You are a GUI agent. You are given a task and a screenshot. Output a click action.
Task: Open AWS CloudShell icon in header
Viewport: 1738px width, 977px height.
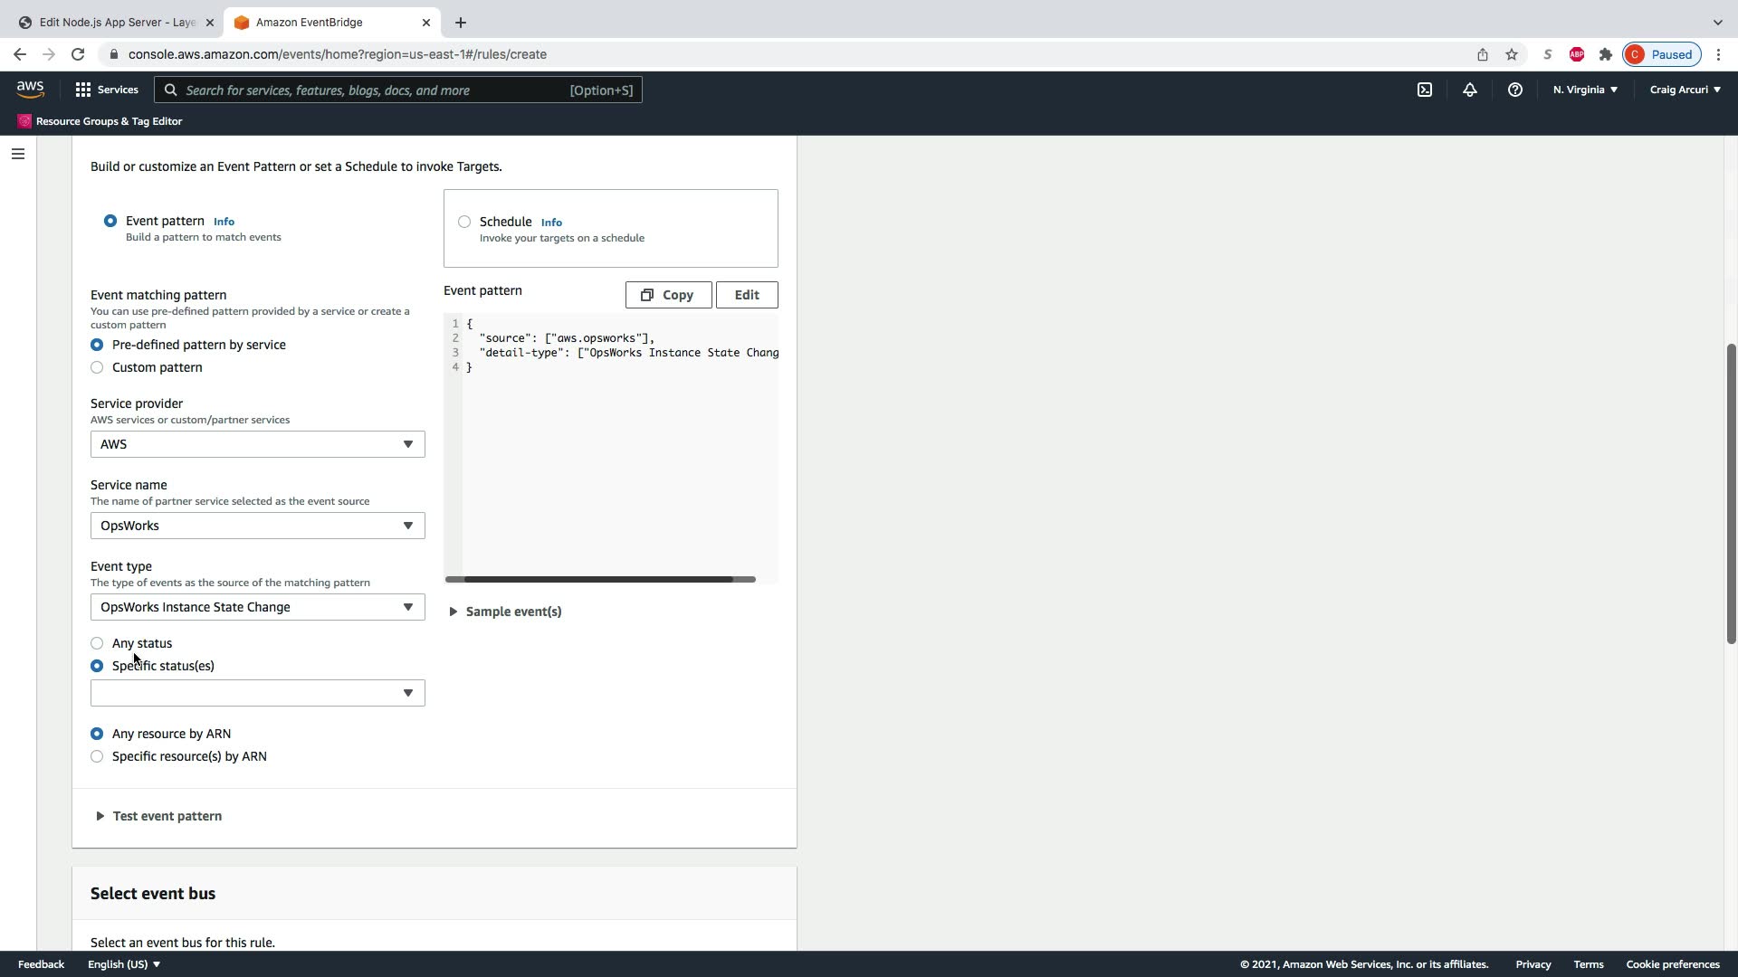click(x=1425, y=90)
